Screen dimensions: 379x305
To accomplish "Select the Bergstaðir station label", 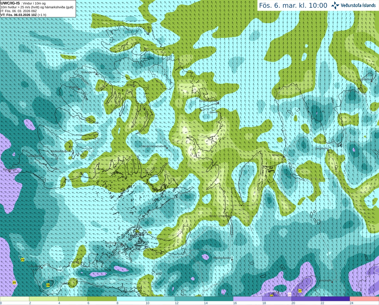I will (x=322, y=148).
